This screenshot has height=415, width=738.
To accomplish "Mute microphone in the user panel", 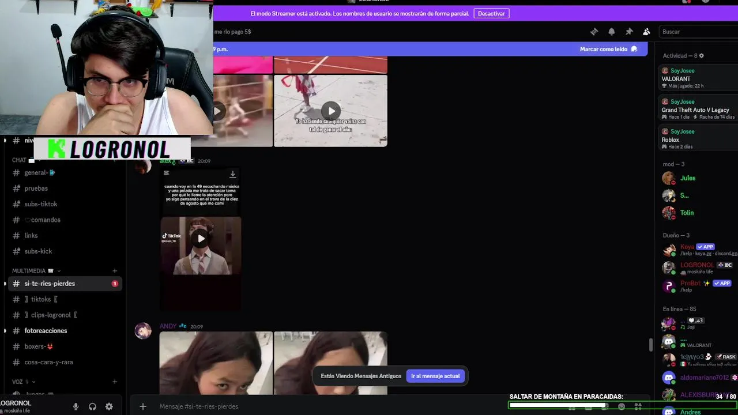I will [x=76, y=406].
